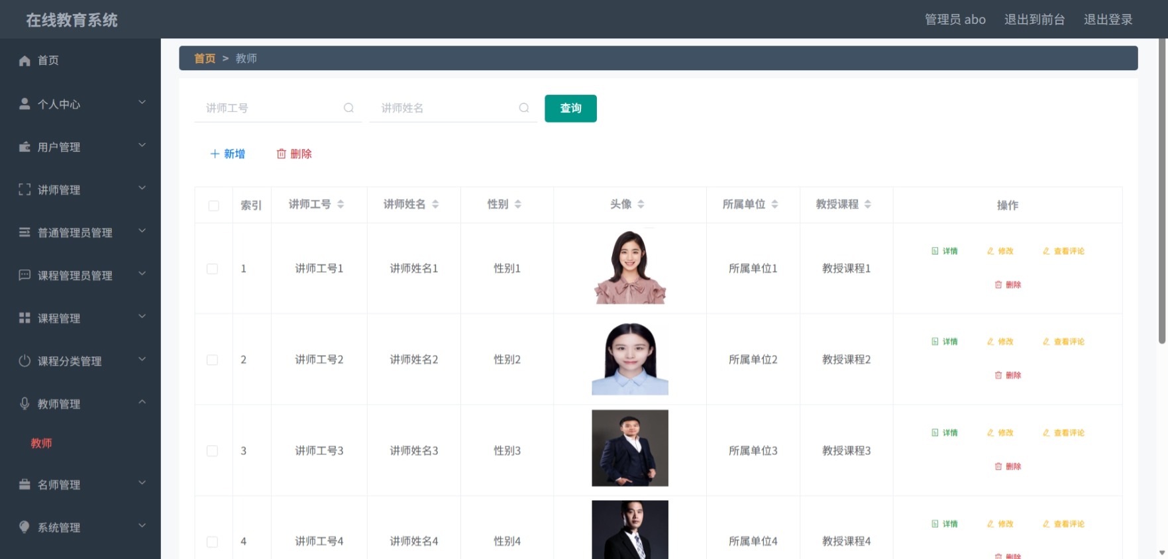1168x559 pixels.
Task: Open 详情 for row 讲师工号2
Action: pyautogui.click(x=944, y=342)
